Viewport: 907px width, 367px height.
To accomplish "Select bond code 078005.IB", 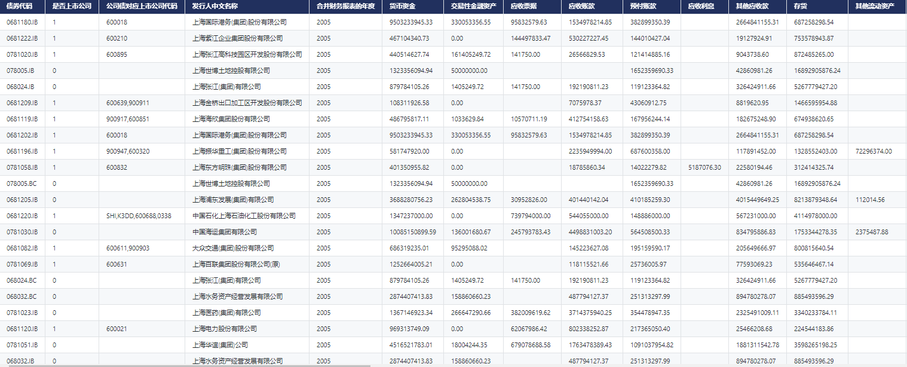I will [x=20, y=71].
